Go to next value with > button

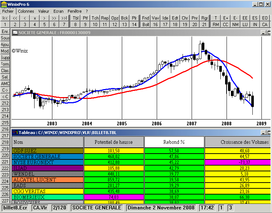pos(44,18)
